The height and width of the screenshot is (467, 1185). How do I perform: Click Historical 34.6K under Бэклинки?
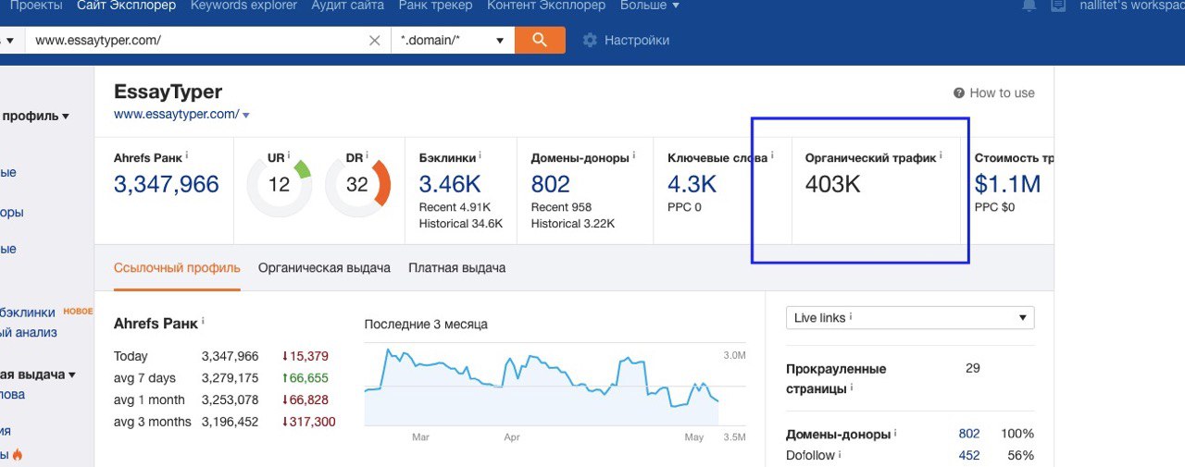461,224
